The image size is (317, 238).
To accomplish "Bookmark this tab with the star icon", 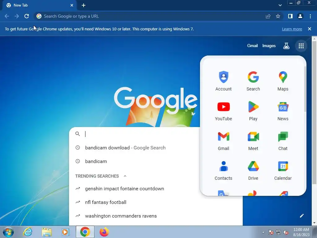I will [x=278, y=16].
